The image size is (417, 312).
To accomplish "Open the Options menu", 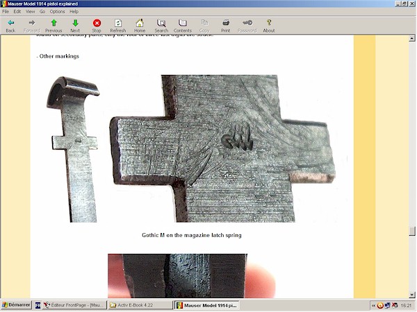I will (x=57, y=11).
